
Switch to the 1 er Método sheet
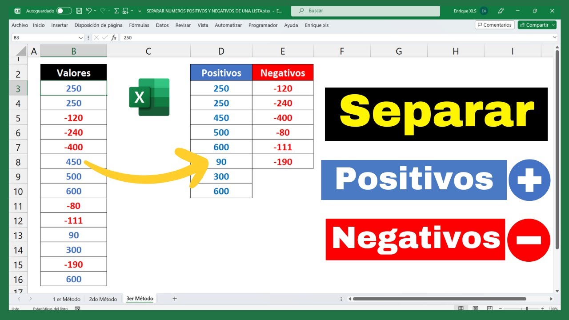[66, 299]
